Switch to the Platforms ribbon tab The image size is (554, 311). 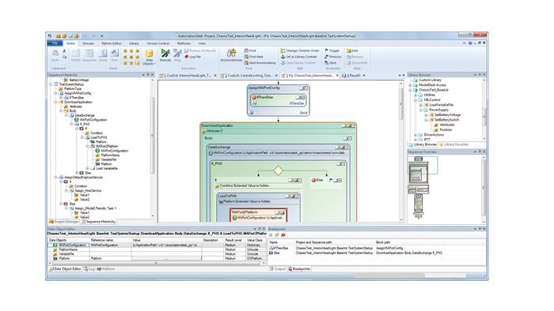coord(184,43)
